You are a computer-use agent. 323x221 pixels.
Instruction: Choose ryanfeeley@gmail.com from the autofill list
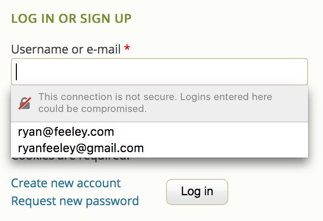pos(81,148)
